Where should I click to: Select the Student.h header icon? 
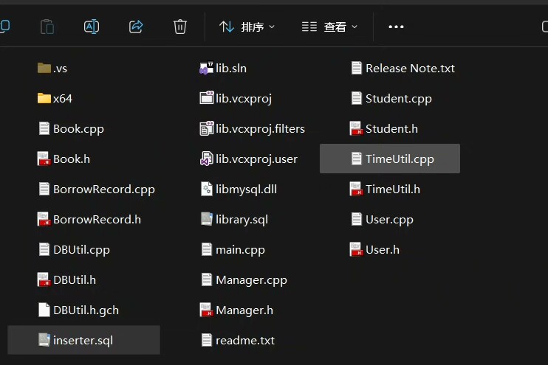tap(356, 129)
